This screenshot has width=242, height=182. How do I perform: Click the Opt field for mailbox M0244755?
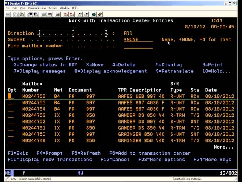11,103
